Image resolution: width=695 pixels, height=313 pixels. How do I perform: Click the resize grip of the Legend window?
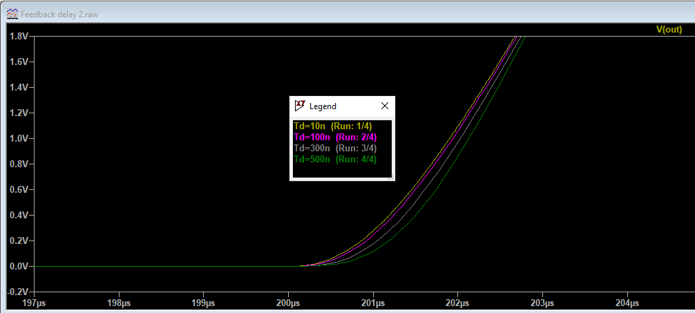[390, 178]
